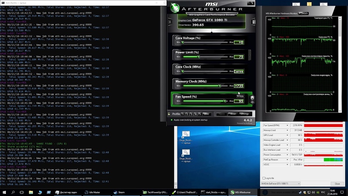This screenshot has width=348, height=196.
Task: Click the Power Limit link expander on right edge
Action: tap(249, 54)
